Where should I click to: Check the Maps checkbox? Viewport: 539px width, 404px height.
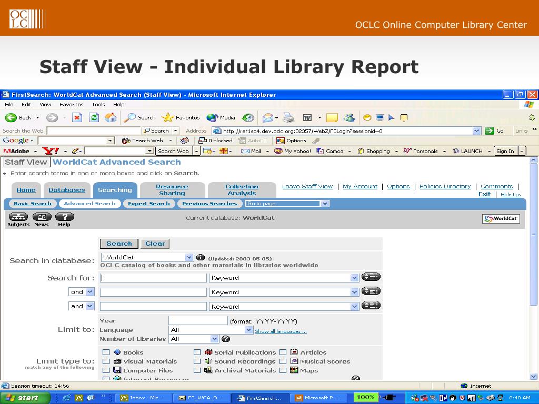[x=283, y=370]
